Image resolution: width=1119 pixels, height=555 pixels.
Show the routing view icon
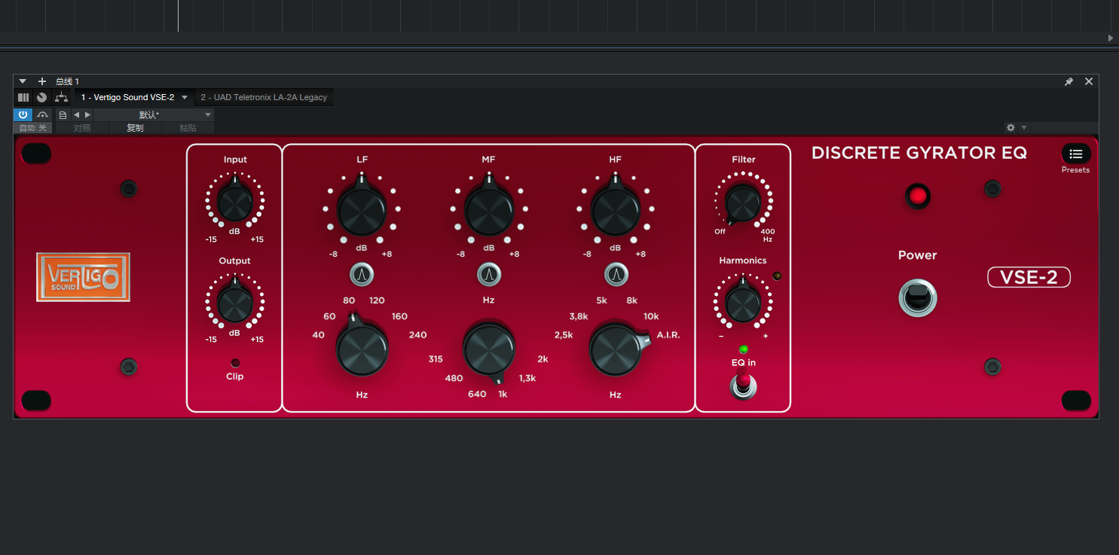coord(61,97)
